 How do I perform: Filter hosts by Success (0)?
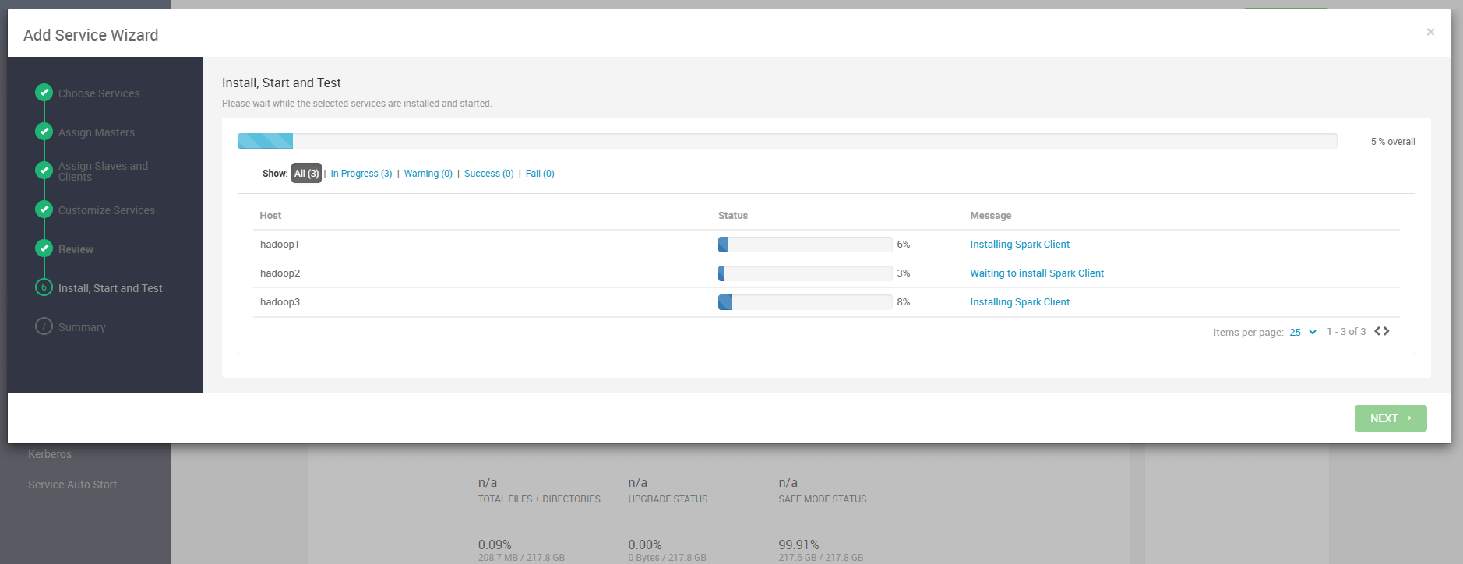click(488, 174)
